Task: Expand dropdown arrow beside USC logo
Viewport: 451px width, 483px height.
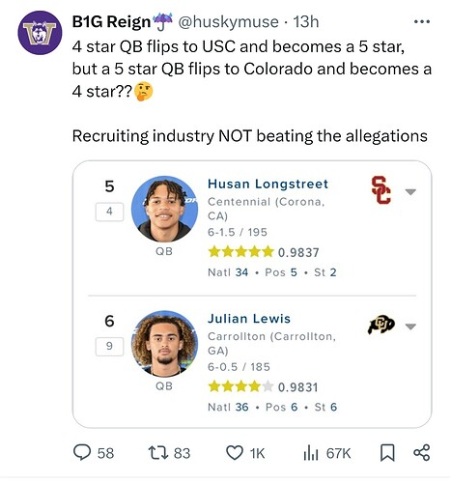Action: click(x=410, y=192)
